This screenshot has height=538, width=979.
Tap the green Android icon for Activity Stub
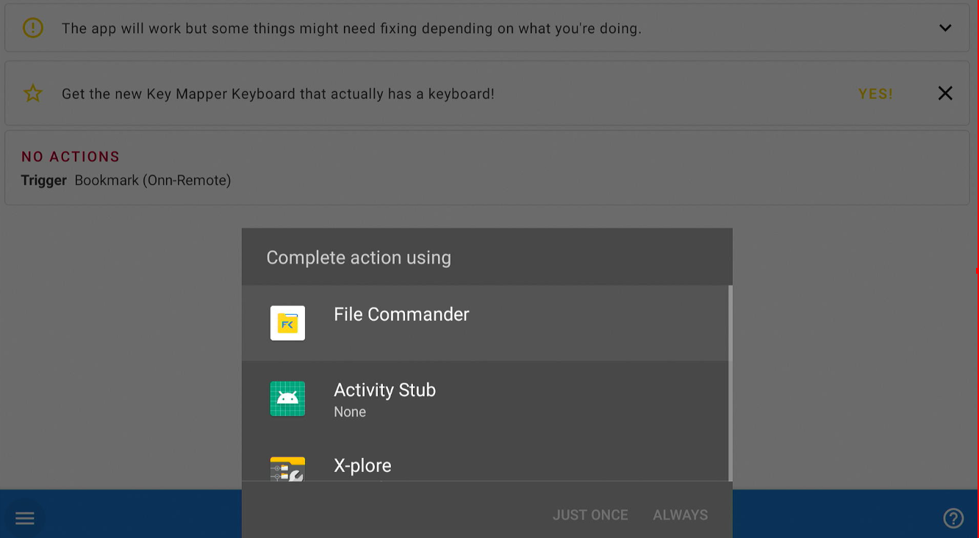coord(287,399)
